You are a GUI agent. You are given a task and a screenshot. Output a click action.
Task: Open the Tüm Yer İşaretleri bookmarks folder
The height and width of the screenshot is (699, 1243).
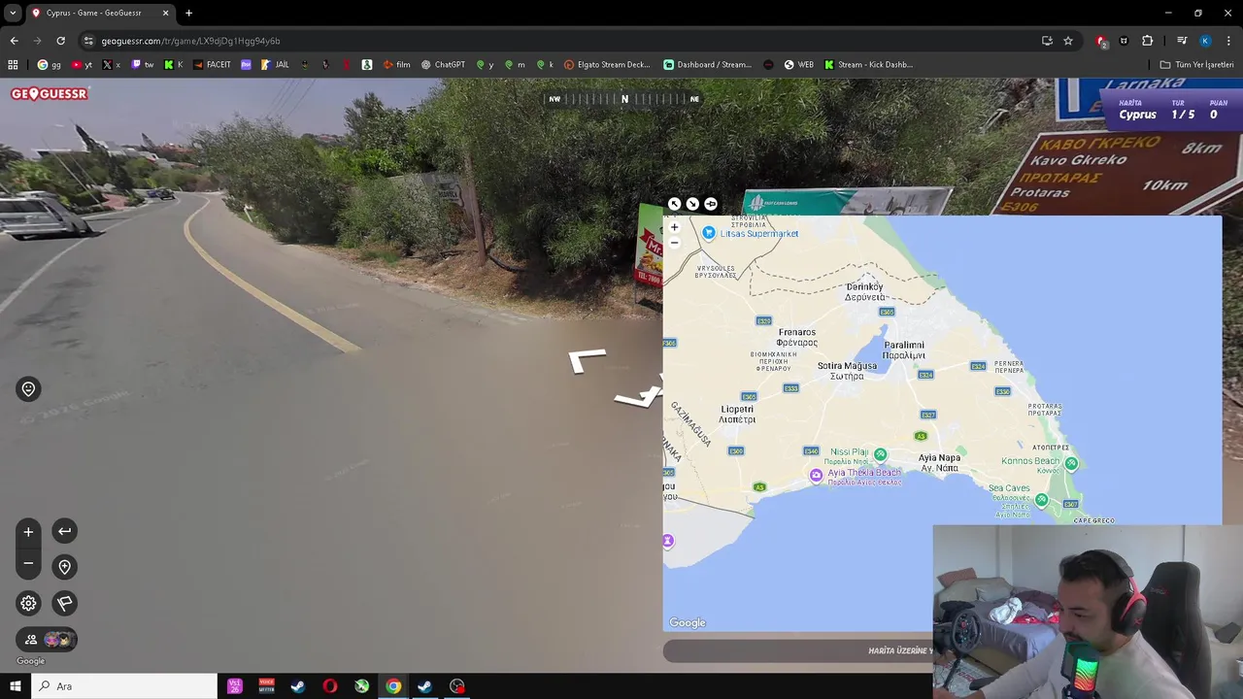pyautogui.click(x=1196, y=65)
